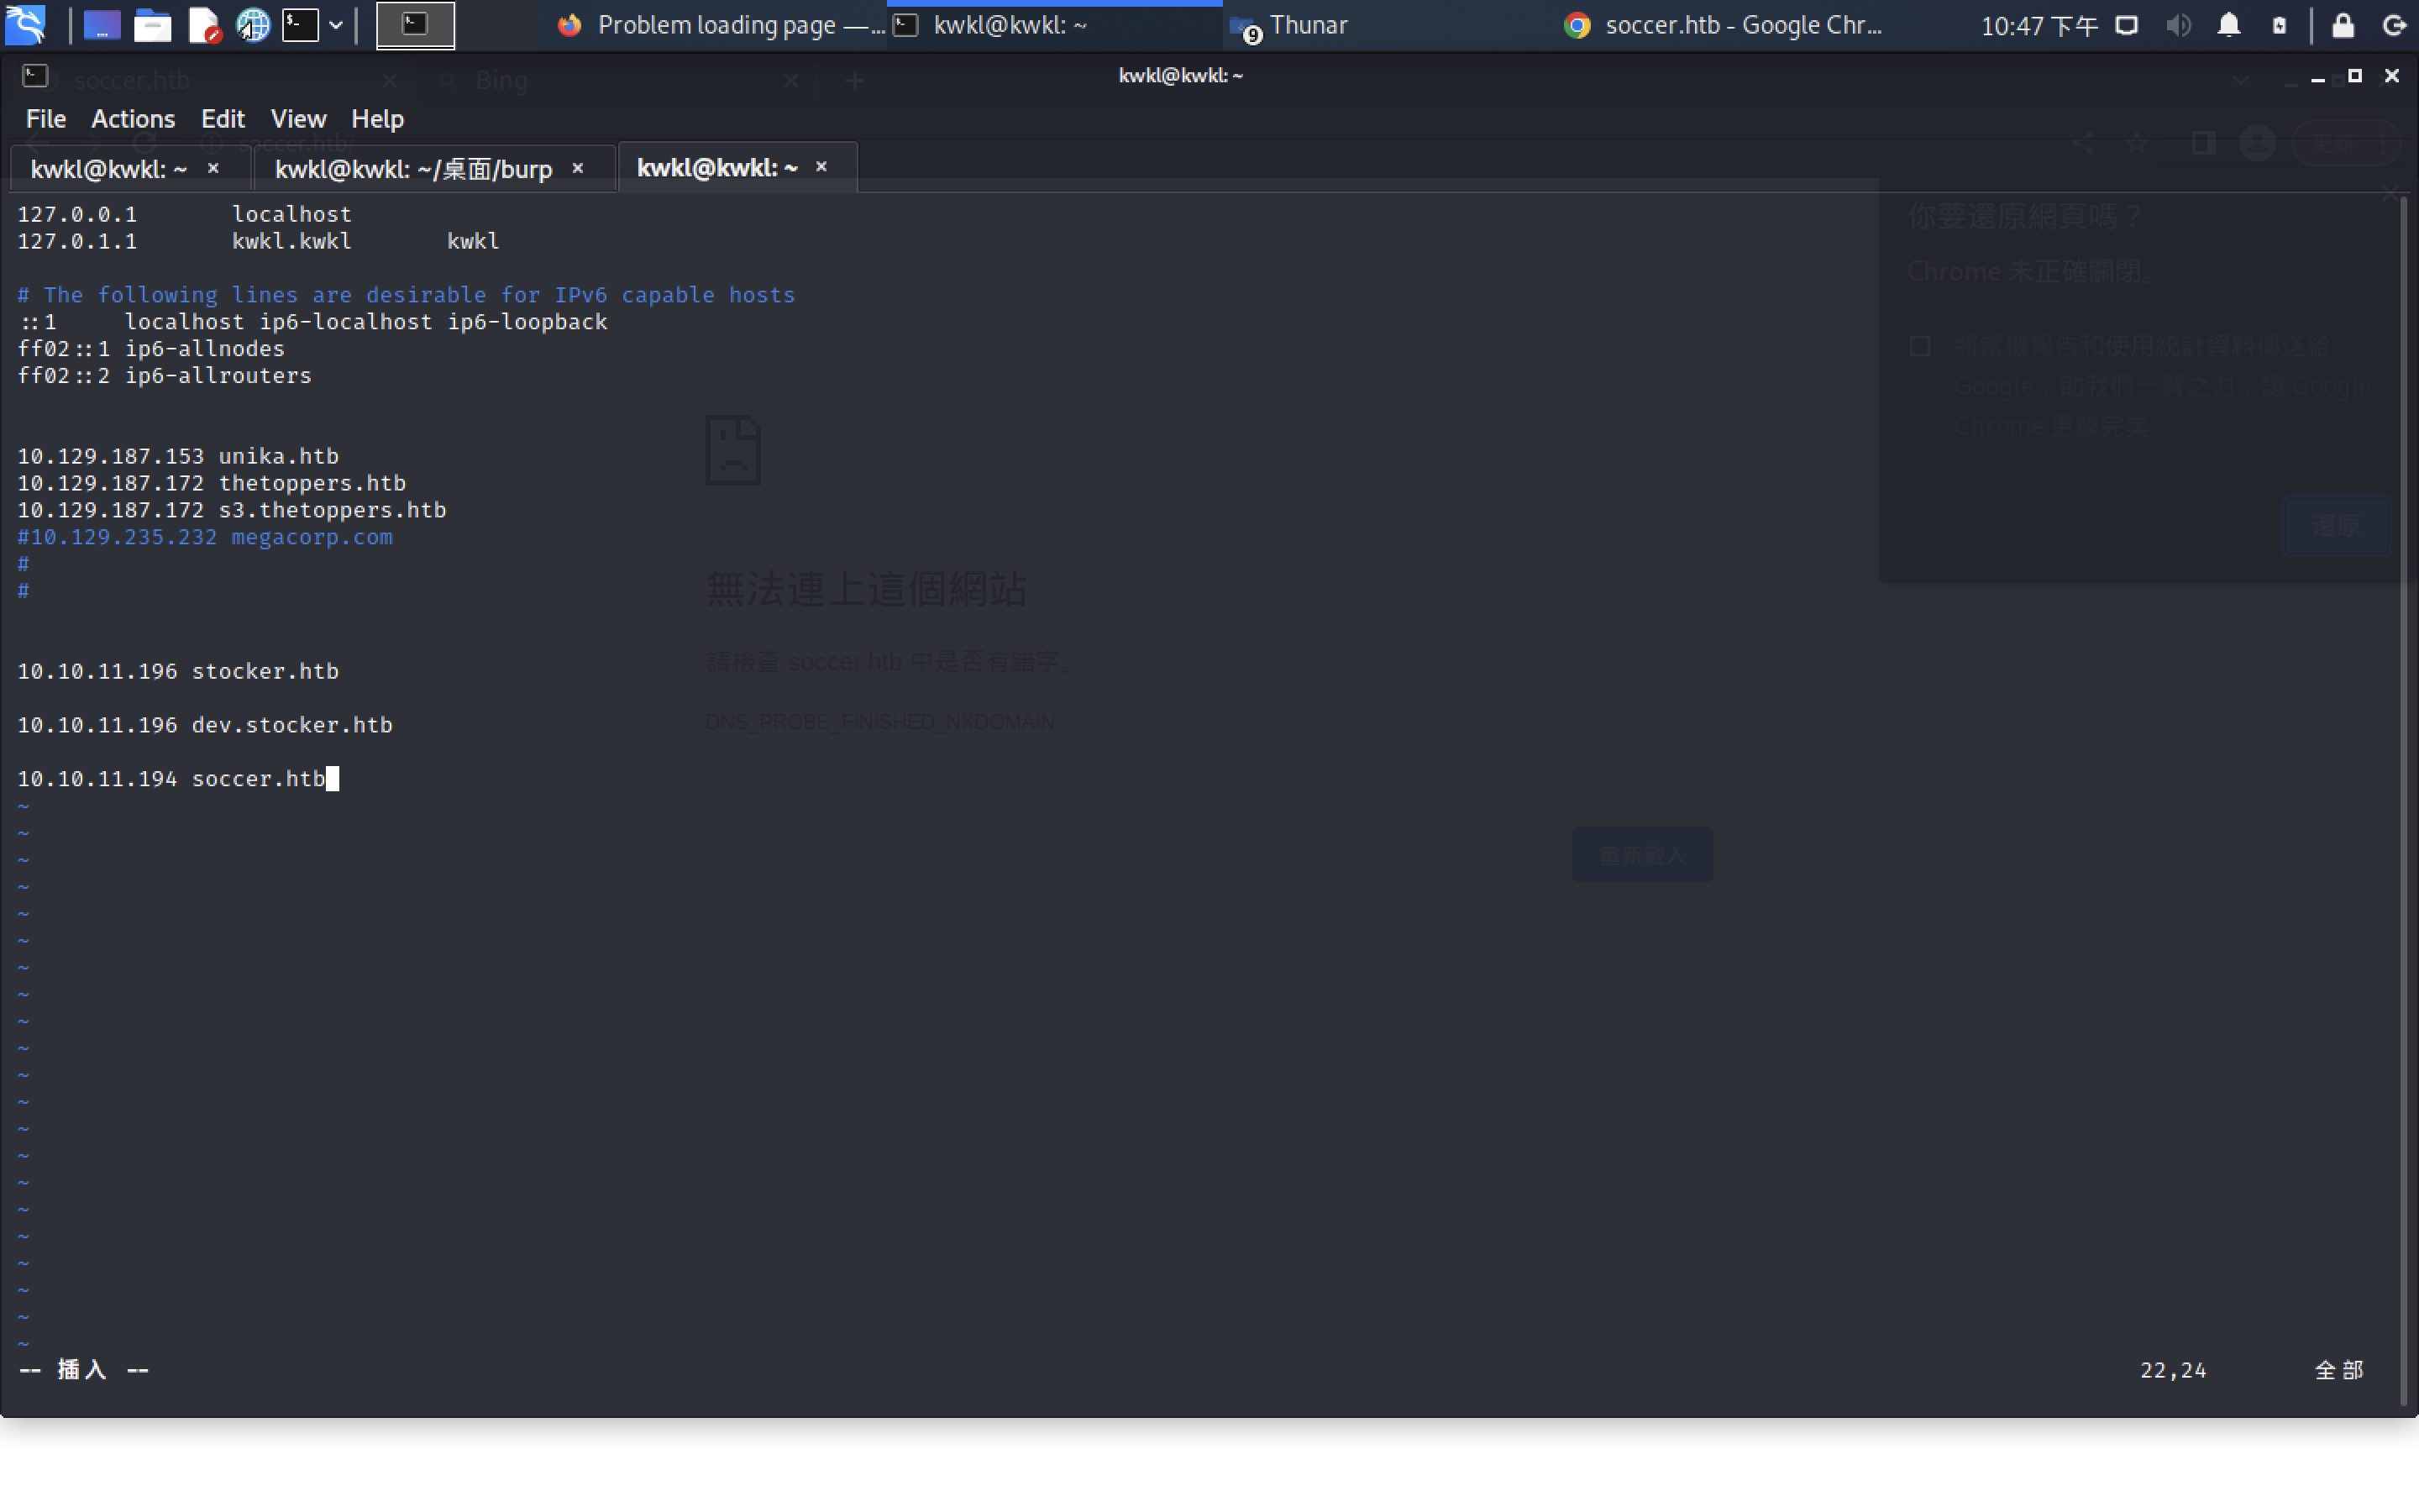Open the File menu
This screenshot has height=1512, width=2419.
(45, 119)
